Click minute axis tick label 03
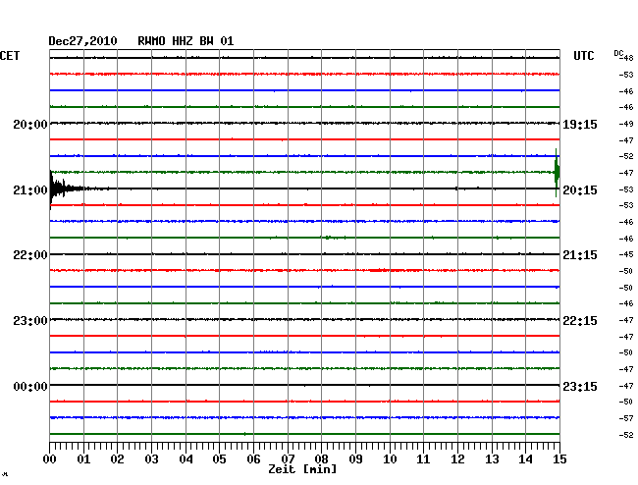The image size is (638, 485). click(151, 459)
